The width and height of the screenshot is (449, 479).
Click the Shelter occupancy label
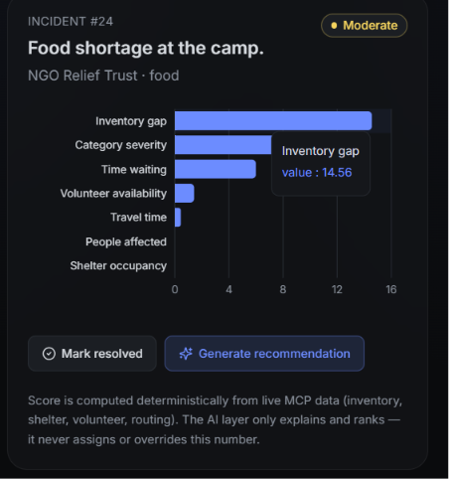point(118,265)
